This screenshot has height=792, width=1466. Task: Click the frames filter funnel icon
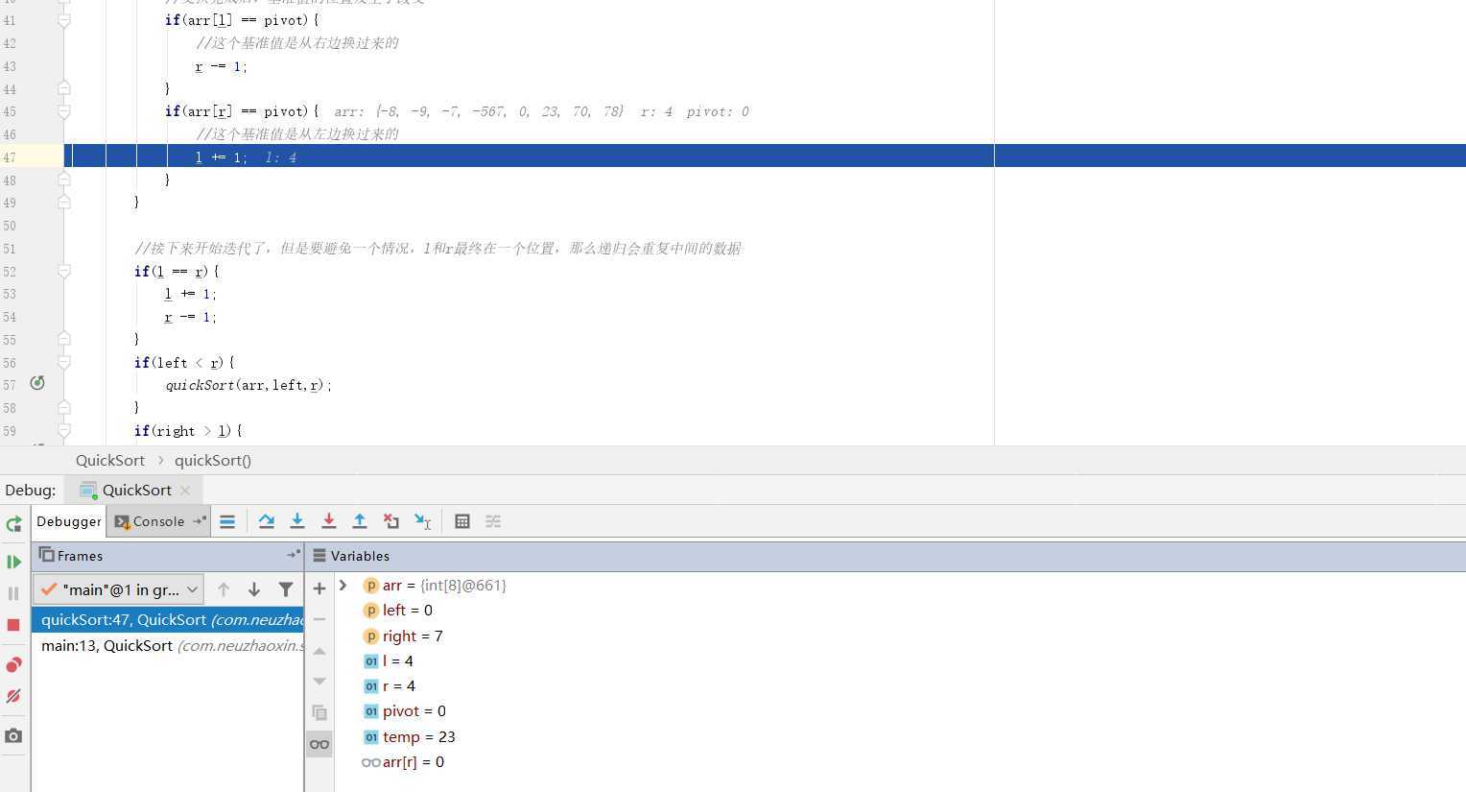(286, 589)
